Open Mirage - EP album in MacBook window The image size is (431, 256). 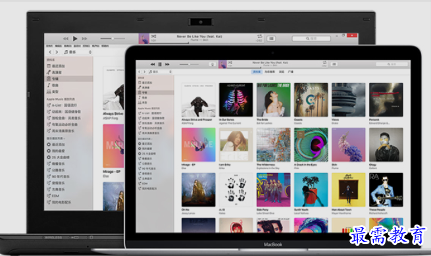[199, 145]
